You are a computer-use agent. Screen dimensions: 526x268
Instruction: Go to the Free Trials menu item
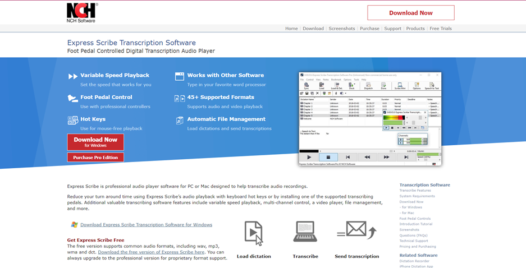coord(441,29)
